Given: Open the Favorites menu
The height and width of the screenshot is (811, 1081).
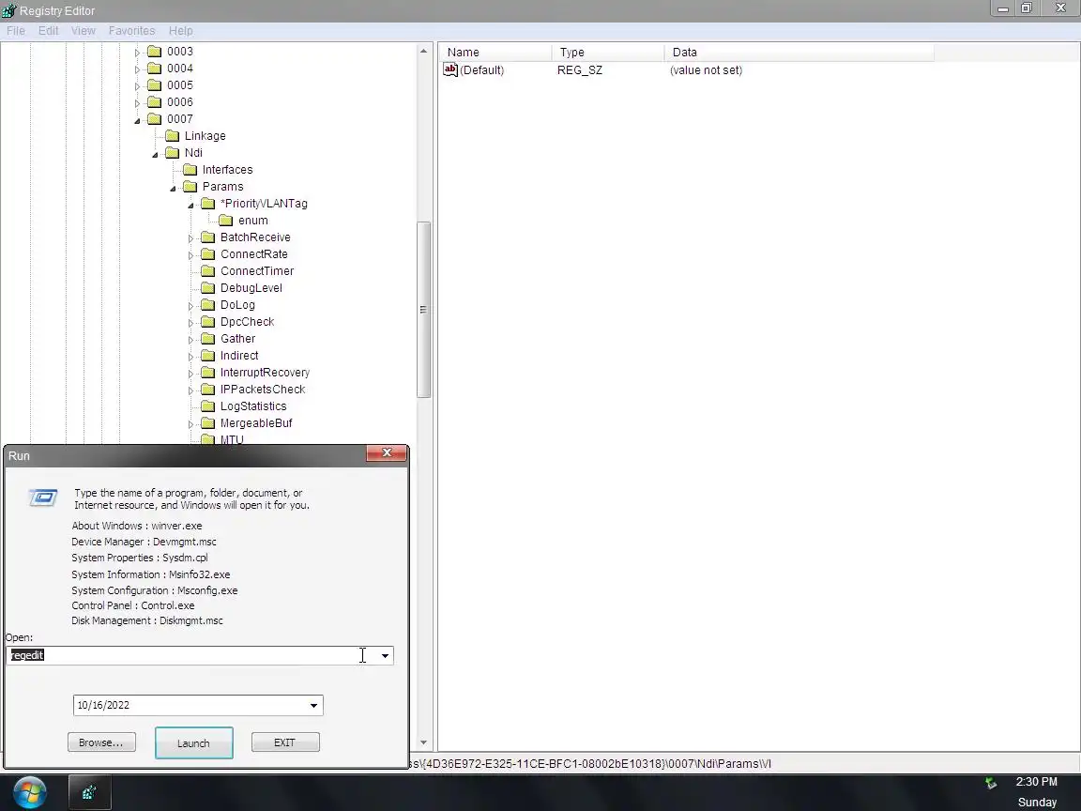Looking at the screenshot, I should (131, 31).
